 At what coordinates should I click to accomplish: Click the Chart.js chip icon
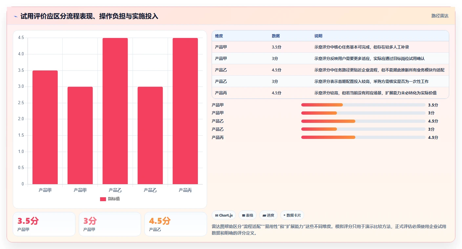coord(217,216)
